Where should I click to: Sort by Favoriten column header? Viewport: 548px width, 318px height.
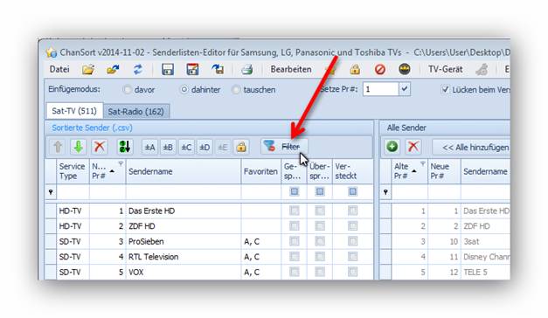coord(261,171)
